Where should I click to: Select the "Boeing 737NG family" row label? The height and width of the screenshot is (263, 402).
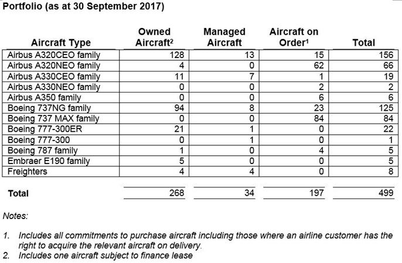coord(49,108)
